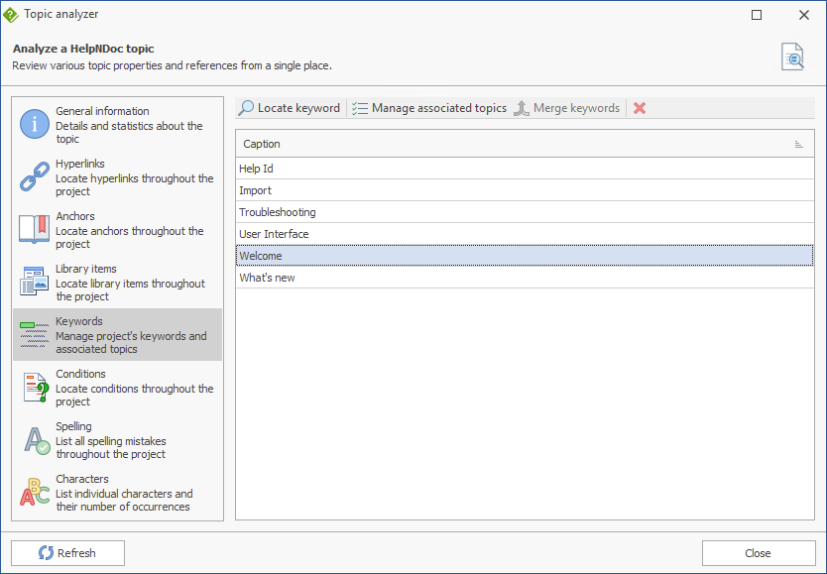
Task: Click the Merge keywords arrow icon
Action: click(x=522, y=108)
